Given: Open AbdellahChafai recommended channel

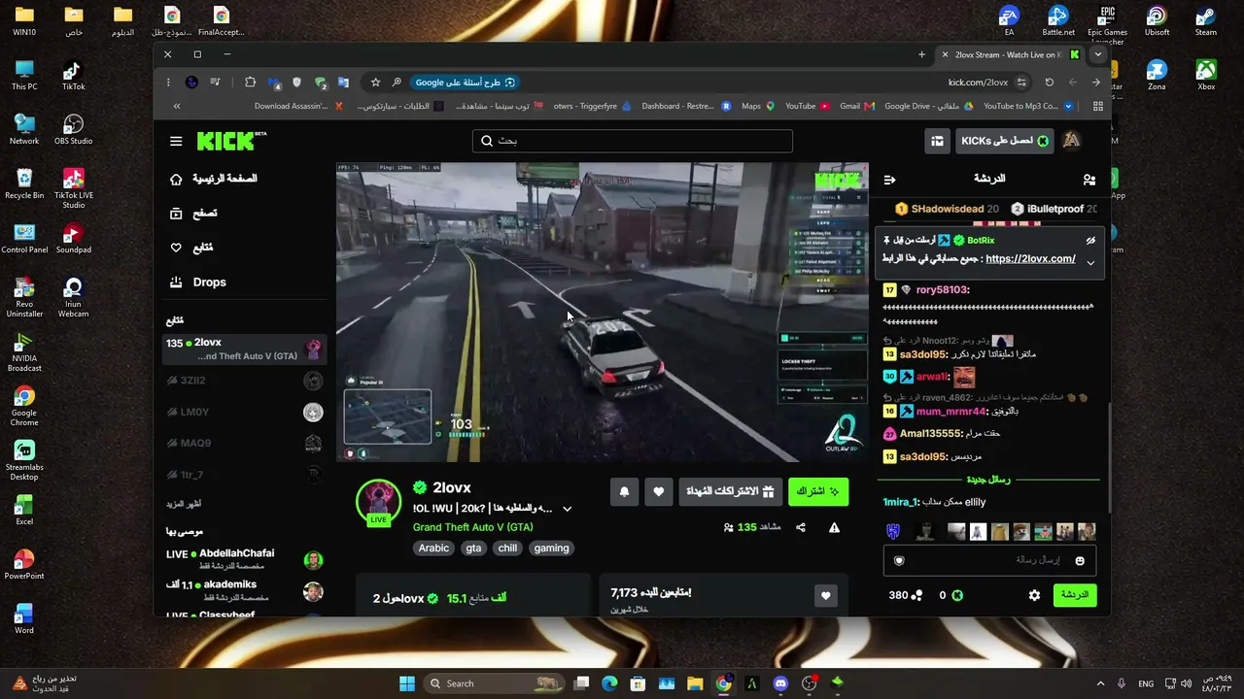Looking at the screenshot, I should (244, 559).
